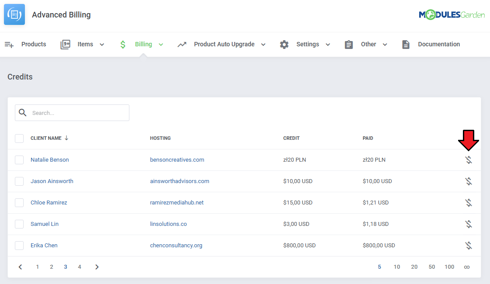Open chenconsultancy.org hosting link
Image resolution: width=490 pixels, height=284 pixels.
point(176,245)
